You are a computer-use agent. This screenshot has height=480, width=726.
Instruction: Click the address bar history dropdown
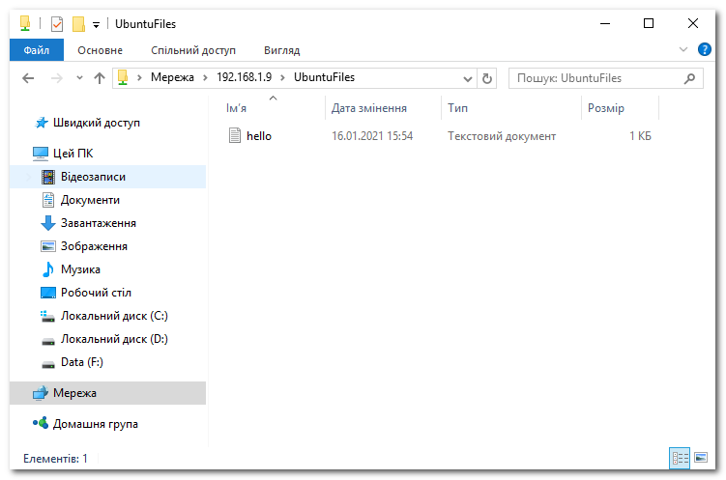click(x=467, y=78)
